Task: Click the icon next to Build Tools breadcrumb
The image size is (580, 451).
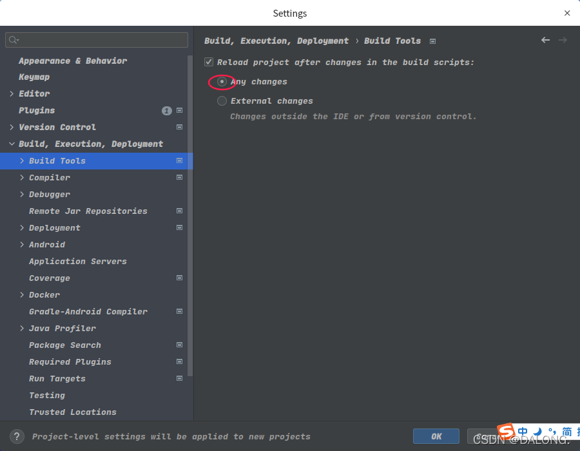Action: (x=432, y=41)
